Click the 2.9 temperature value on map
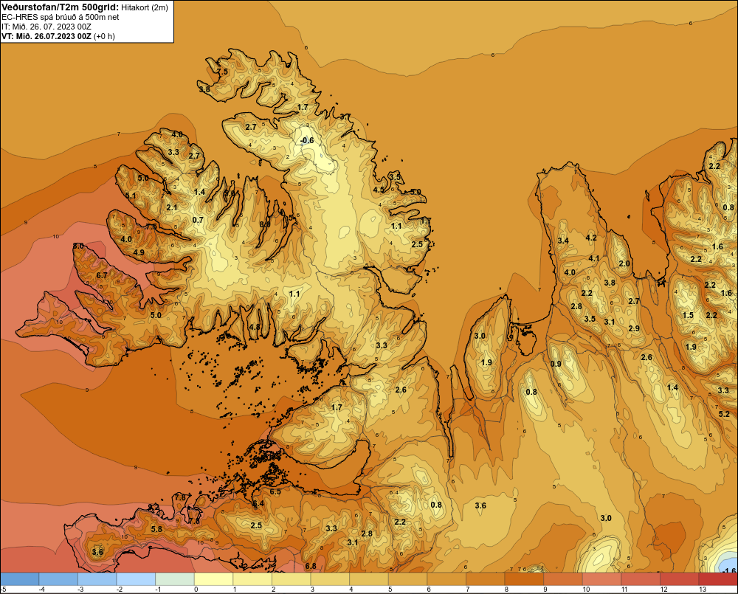The height and width of the screenshot is (594, 738). [x=634, y=328]
